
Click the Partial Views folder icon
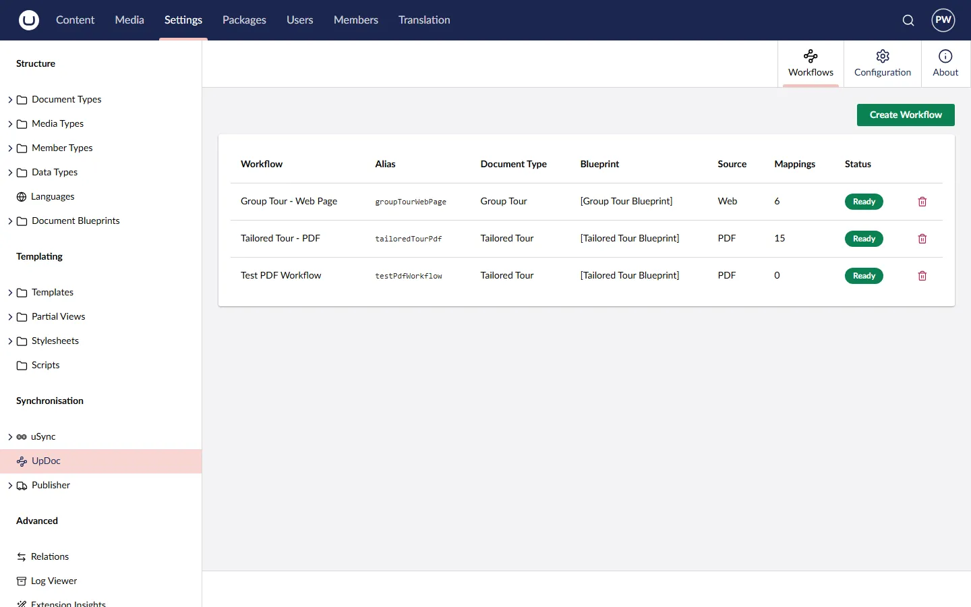pyautogui.click(x=22, y=317)
